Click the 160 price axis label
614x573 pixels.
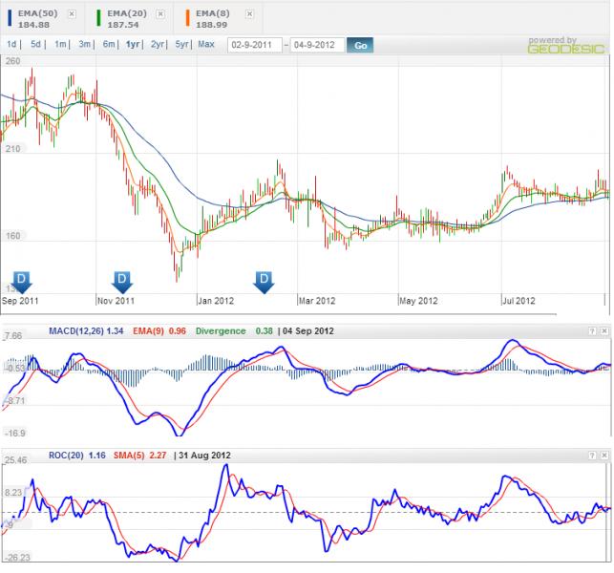point(13,236)
